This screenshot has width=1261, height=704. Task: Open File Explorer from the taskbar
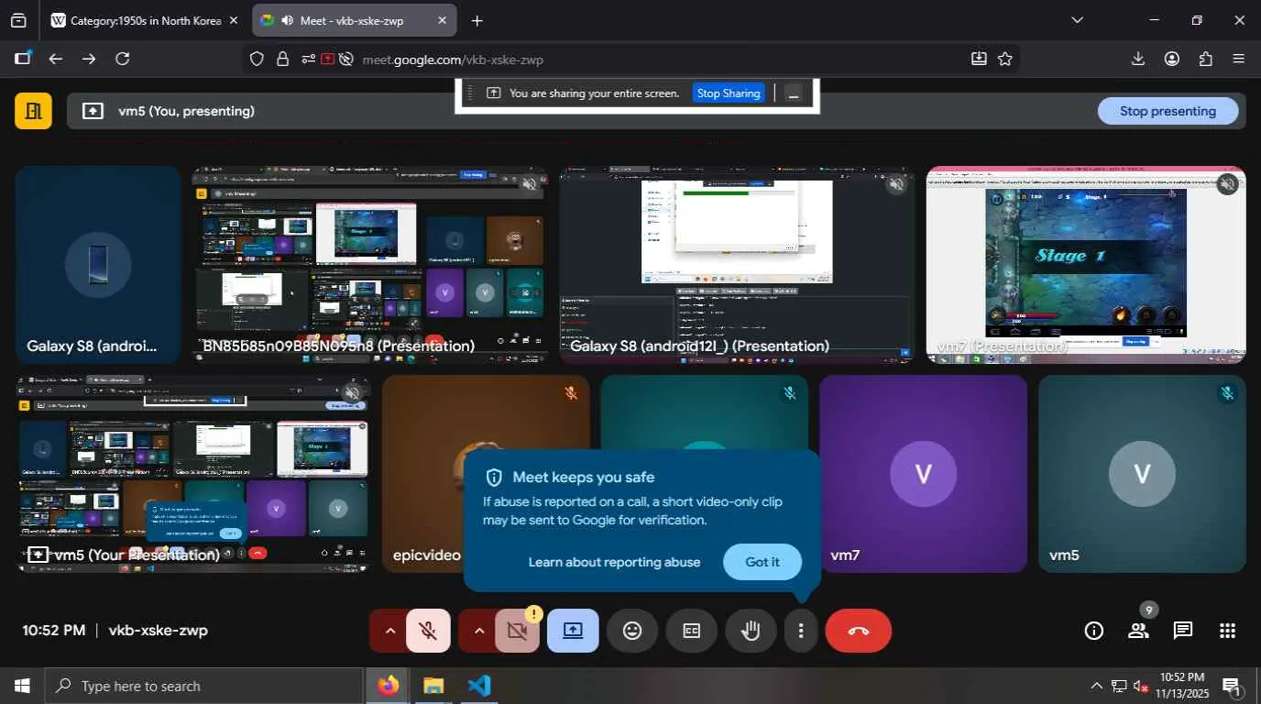[x=433, y=686]
